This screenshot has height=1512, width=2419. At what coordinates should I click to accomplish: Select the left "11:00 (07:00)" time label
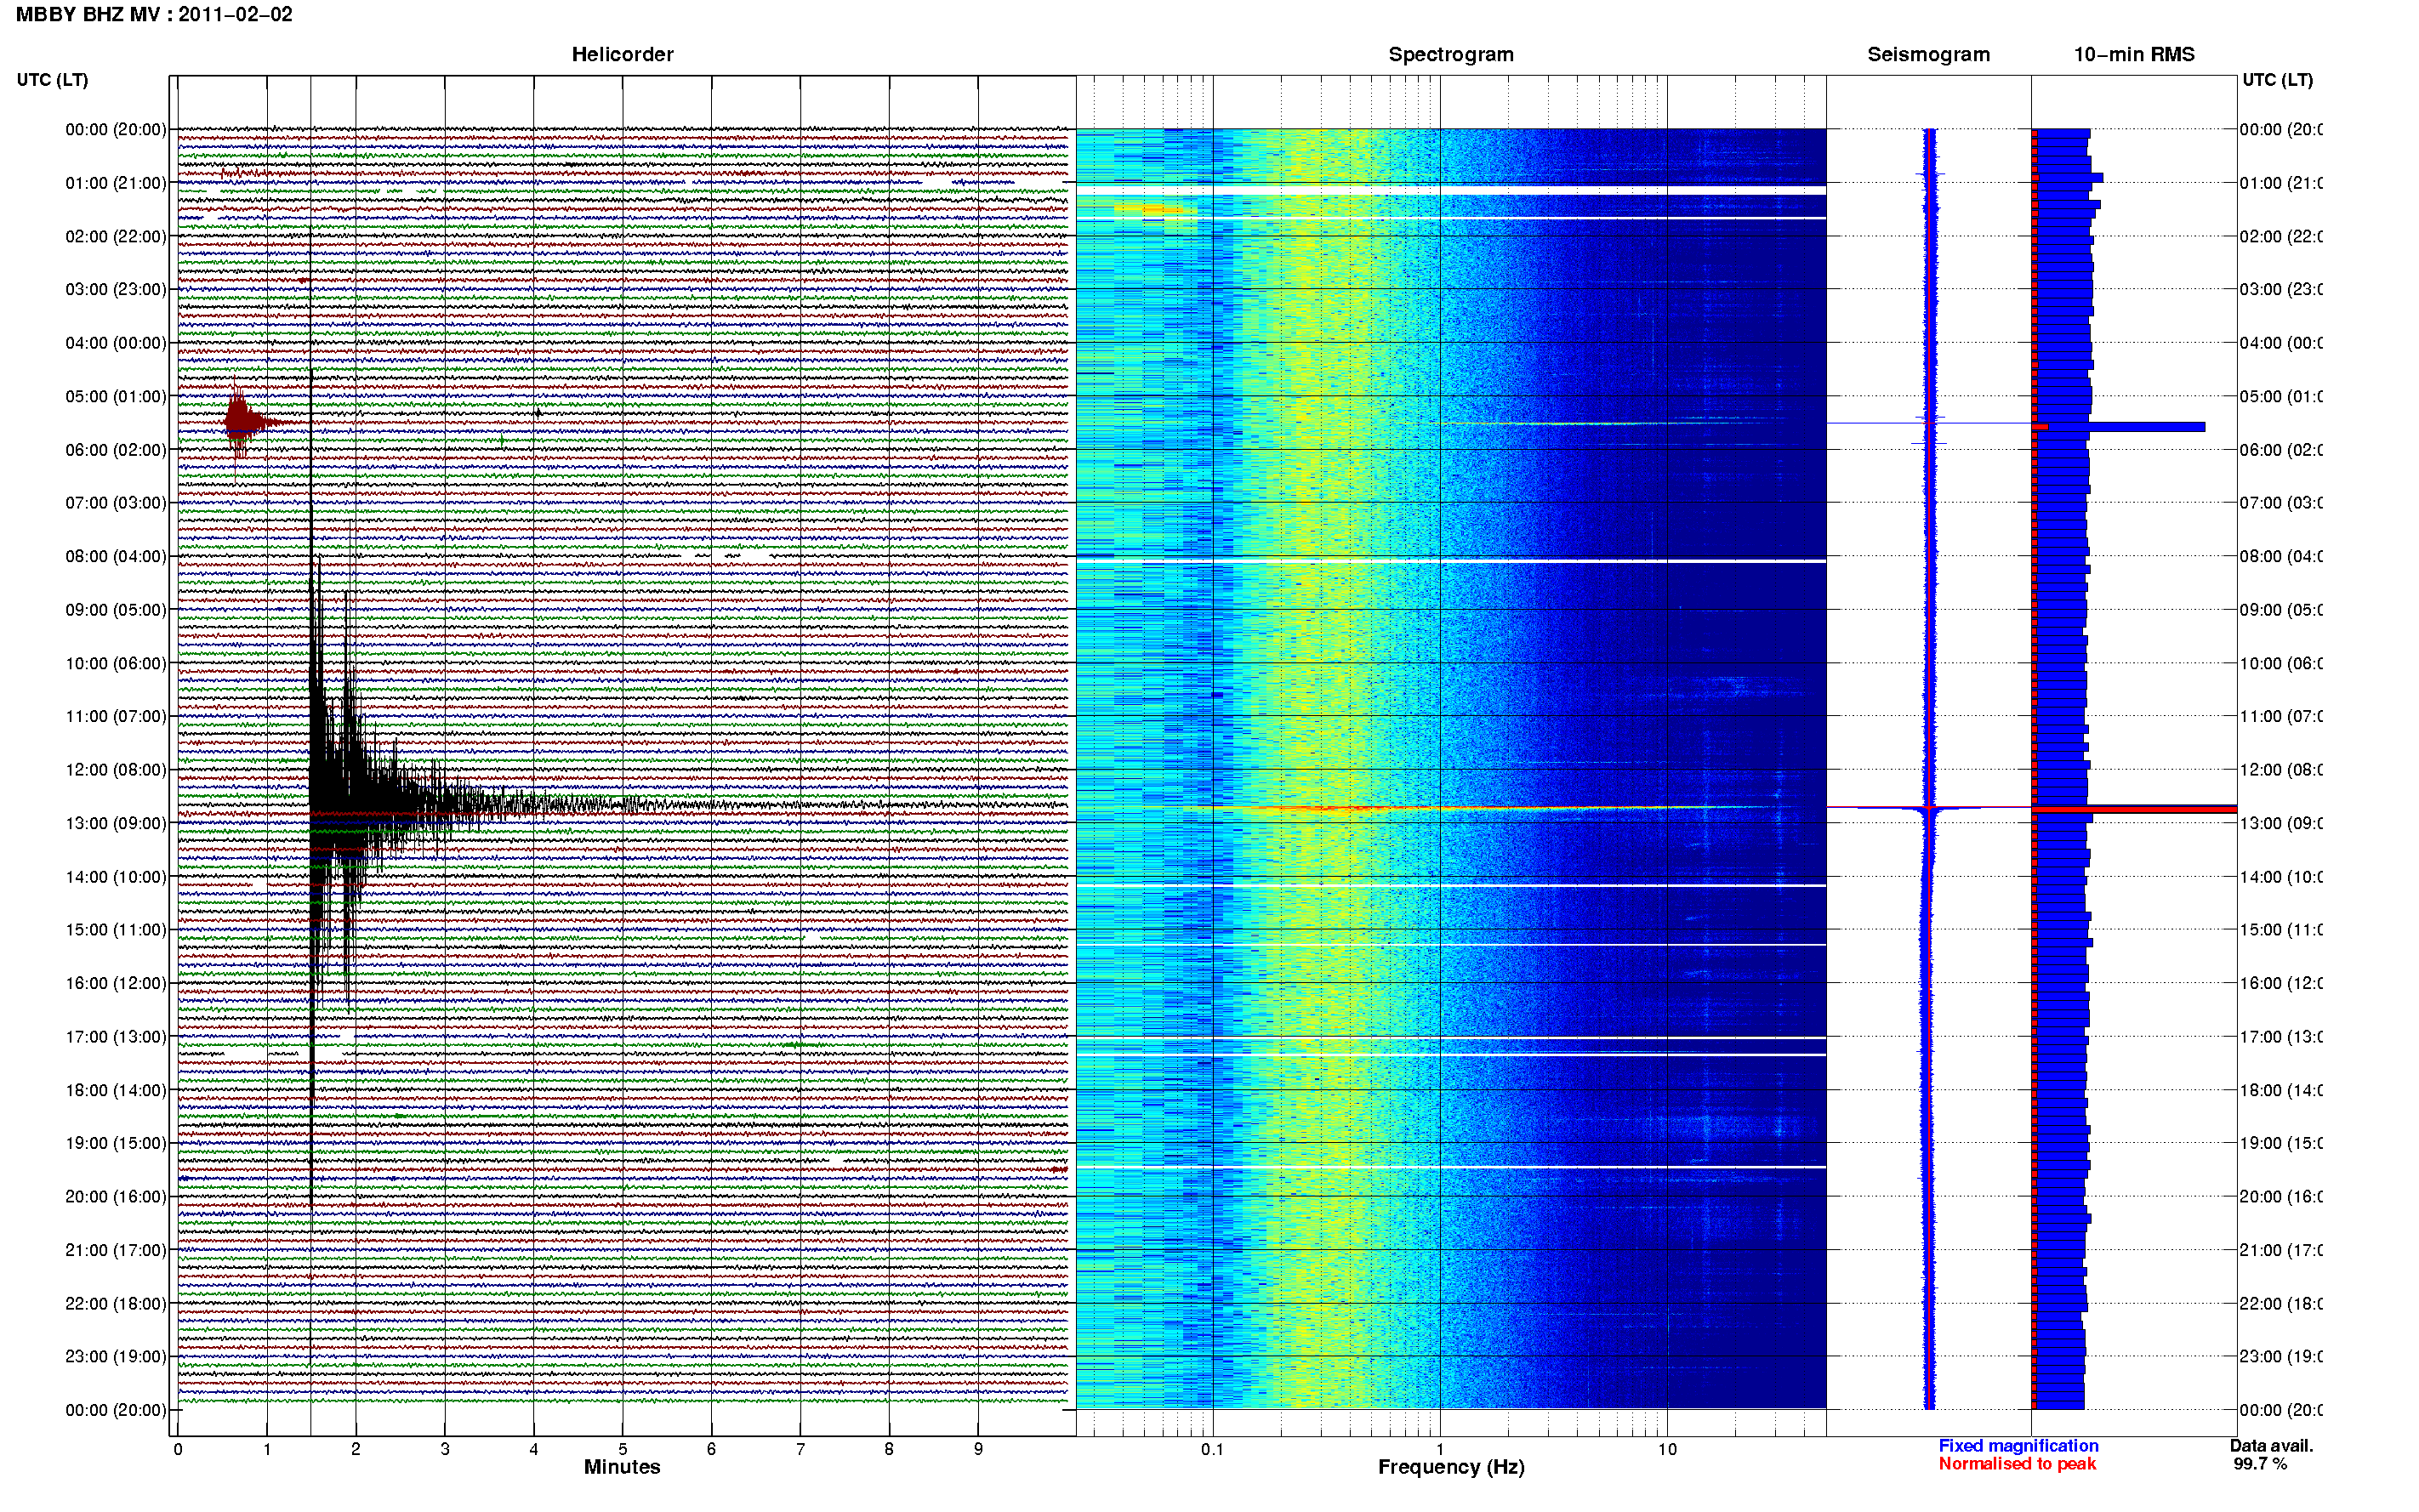coord(116,716)
